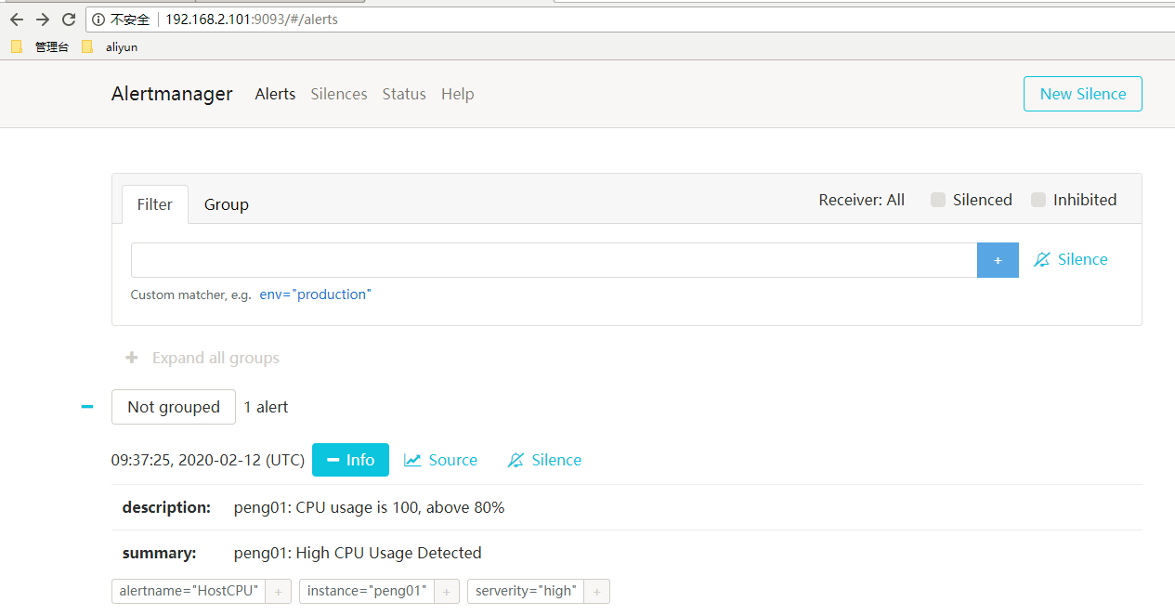The height and width of the screenshot is (615, 1175).
Task: Click the site security info icon
Action: pos(98,20)
